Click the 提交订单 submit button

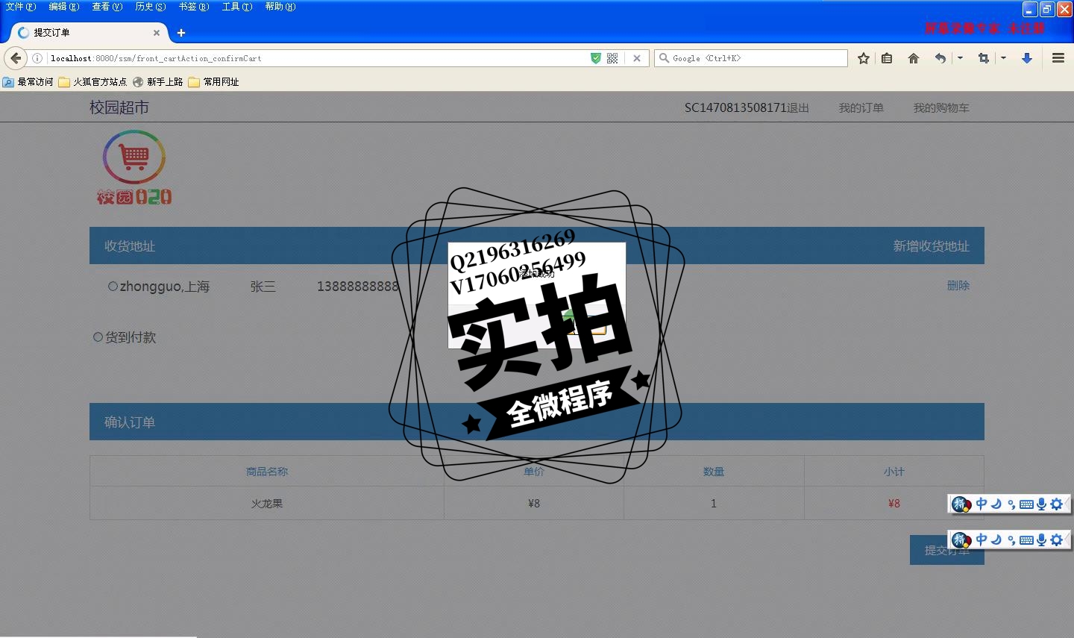click(947, 550)
